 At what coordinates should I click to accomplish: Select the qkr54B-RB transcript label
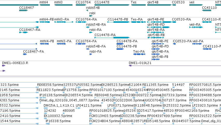(x=156, y=35)
